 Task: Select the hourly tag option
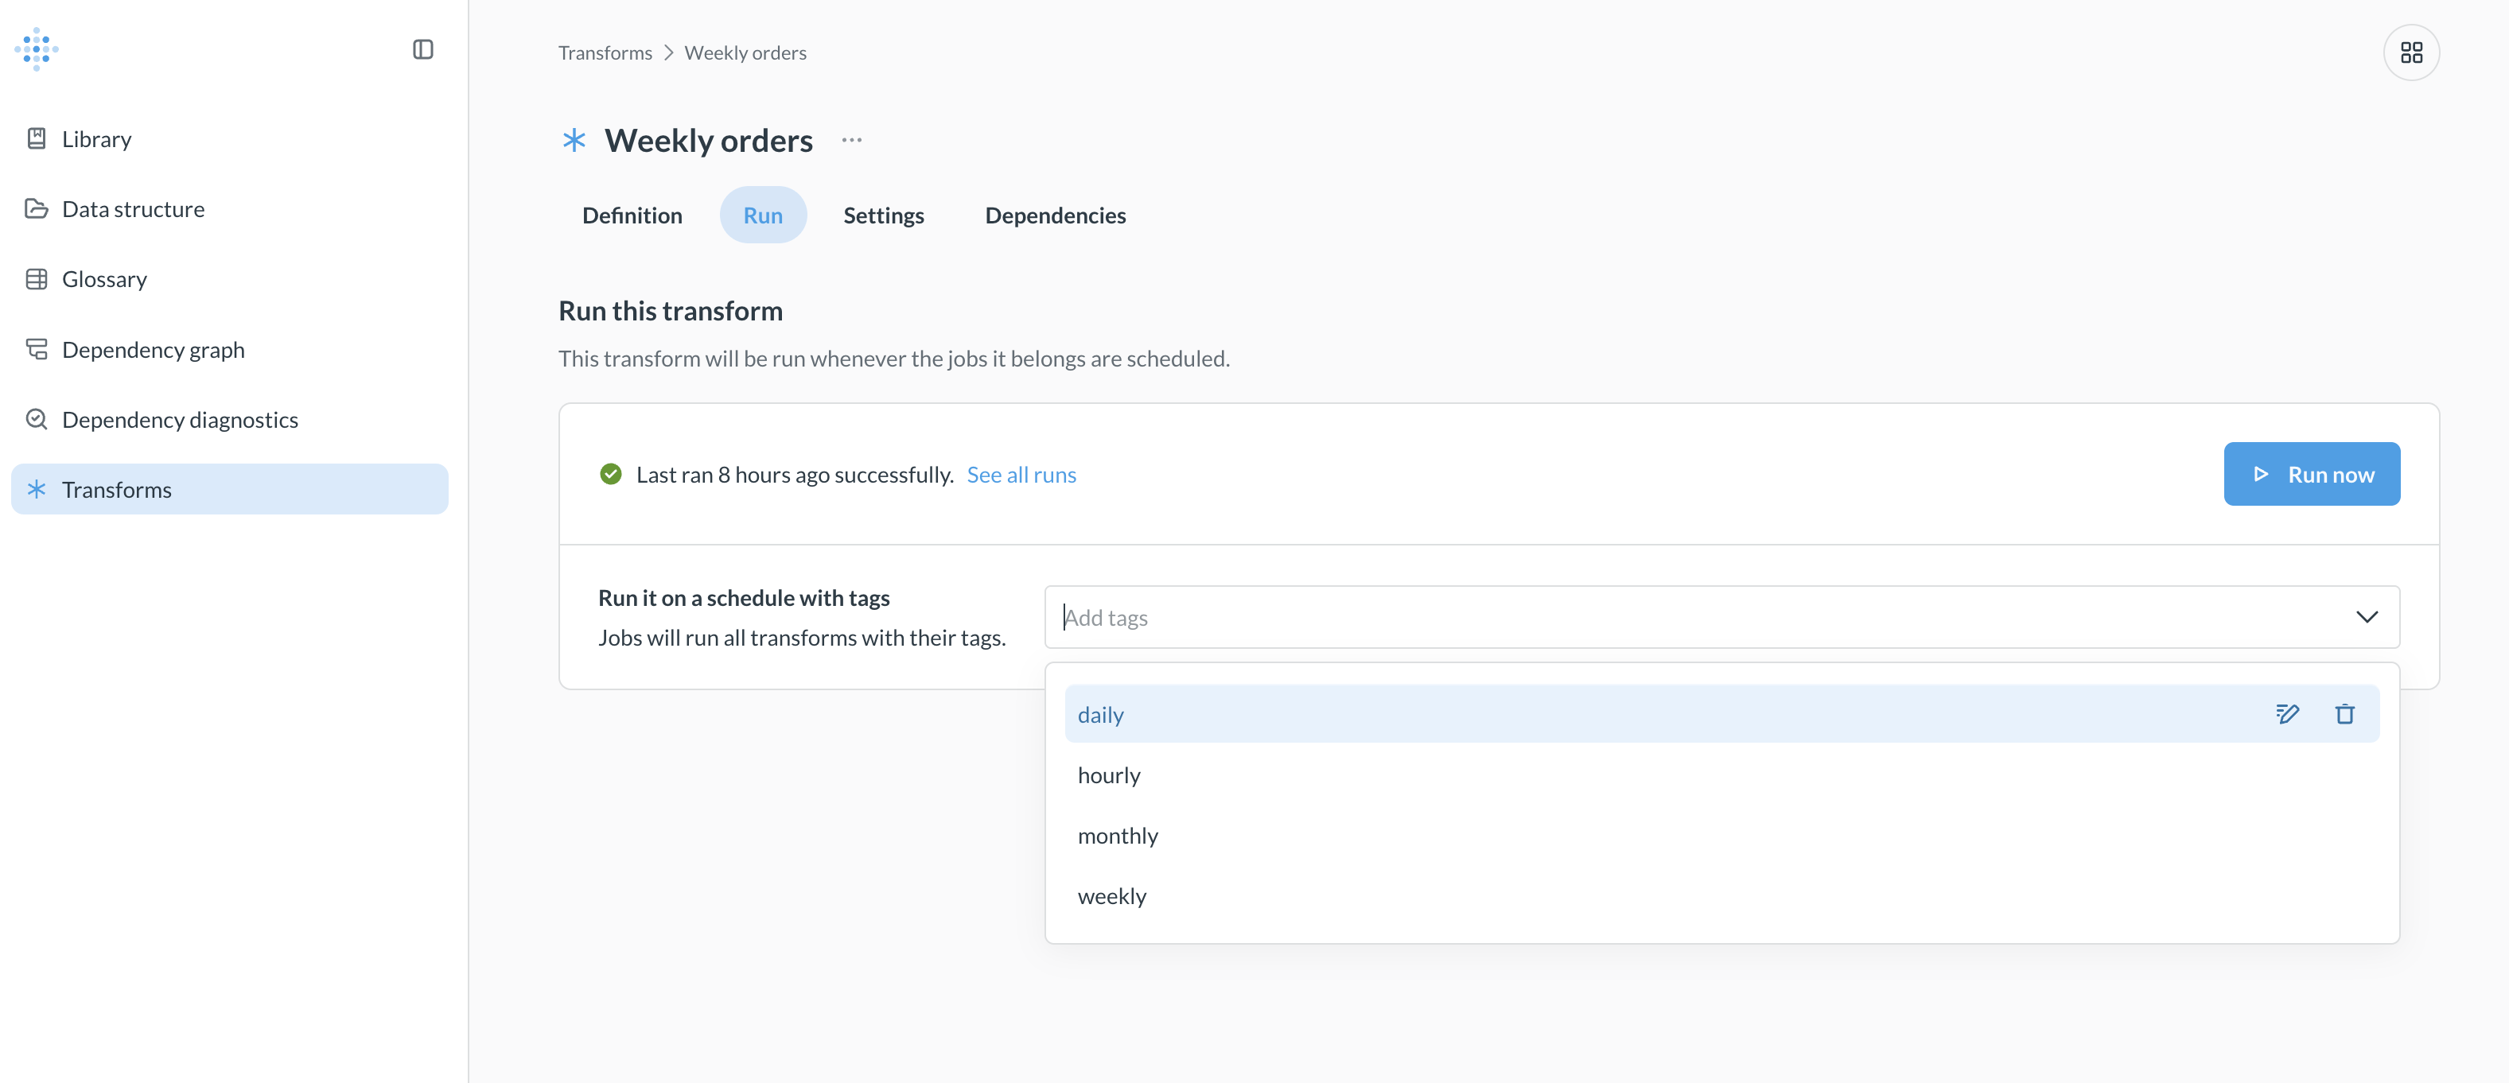tap(1108, 774)
